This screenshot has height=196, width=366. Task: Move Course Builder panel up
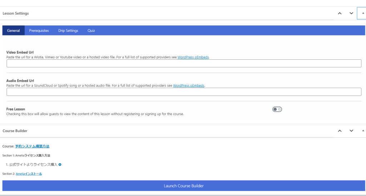pos(340,131)
